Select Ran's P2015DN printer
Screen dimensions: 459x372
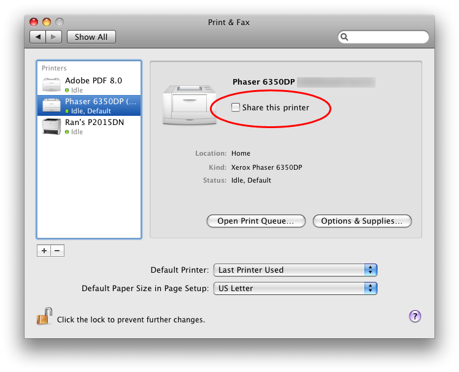pos(89,126)
